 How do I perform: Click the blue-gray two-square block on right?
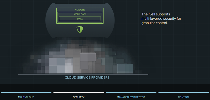coord(125,69)
